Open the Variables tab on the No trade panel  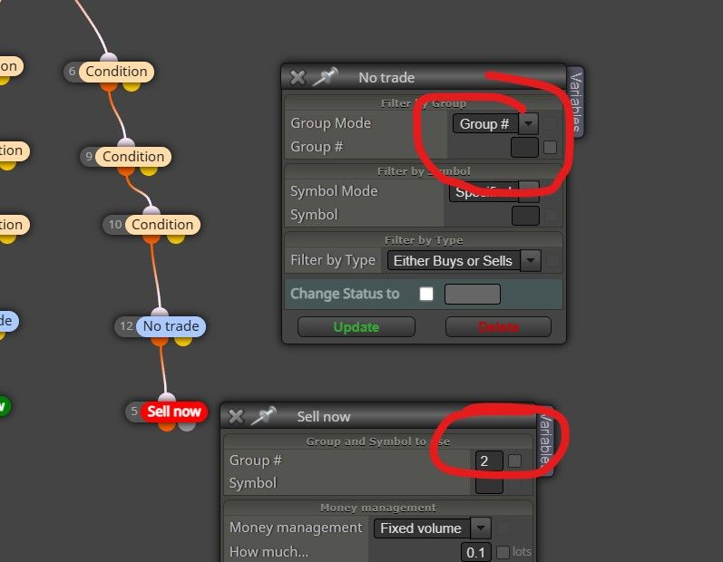pyautogui.click(x=575, y=102)
